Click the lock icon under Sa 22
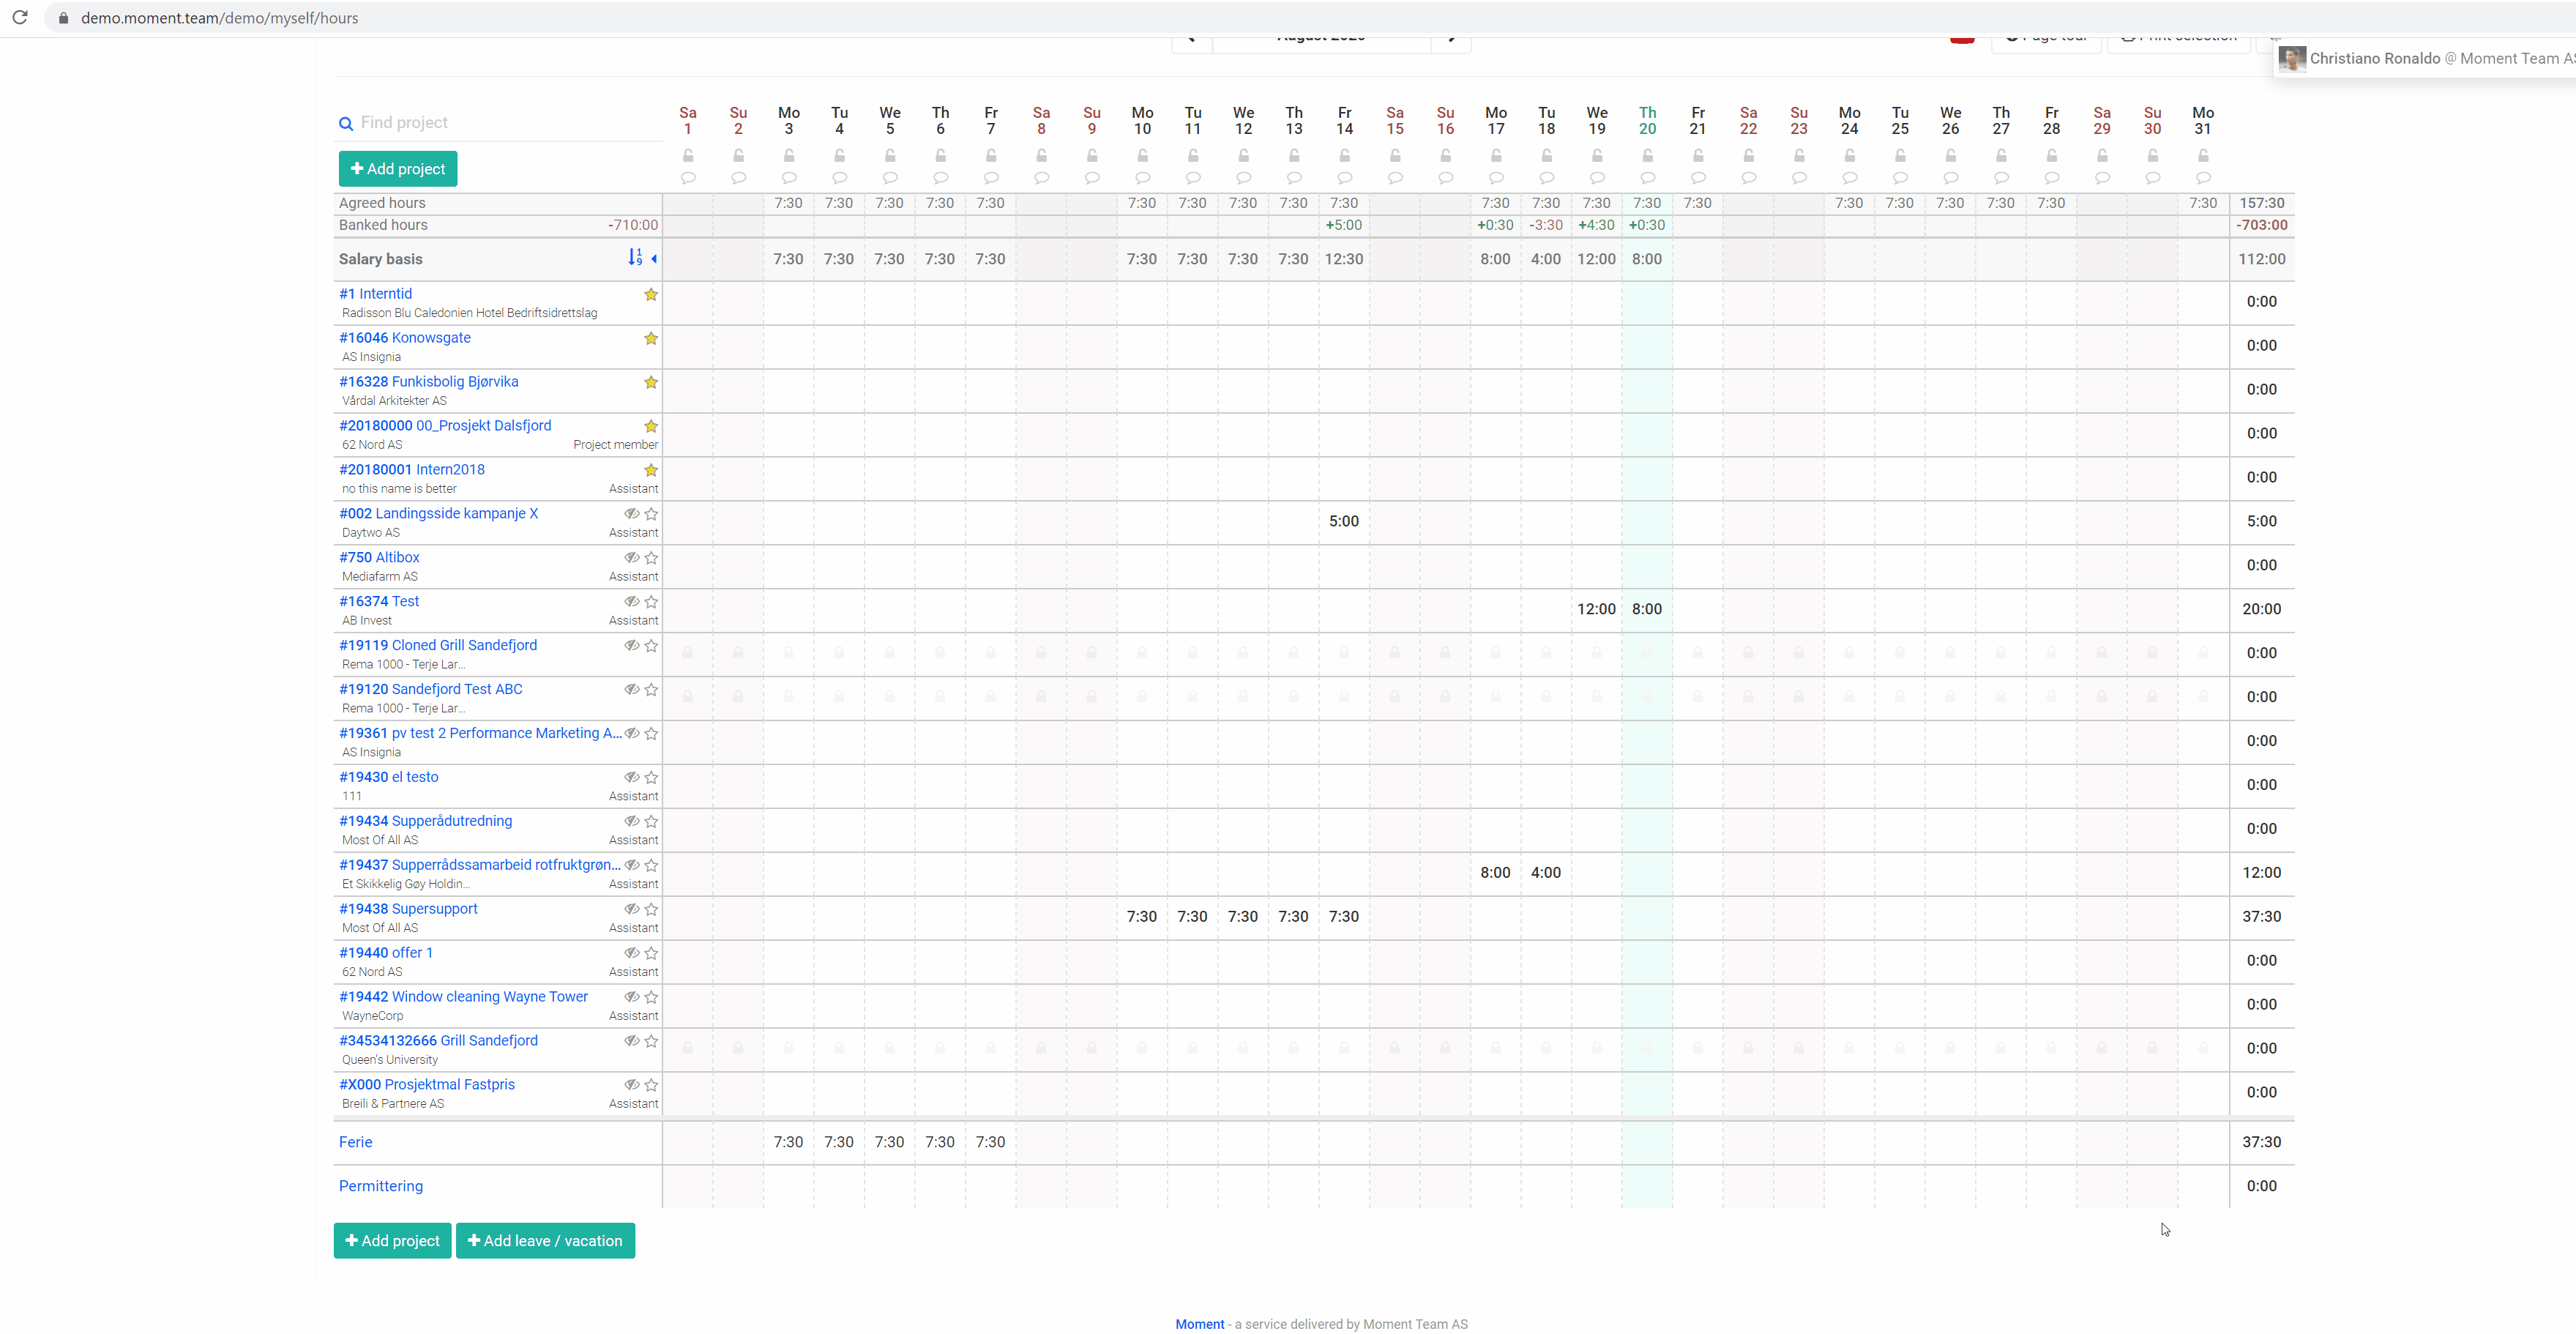The image size is (2576, 1334). click(1749, 156)
